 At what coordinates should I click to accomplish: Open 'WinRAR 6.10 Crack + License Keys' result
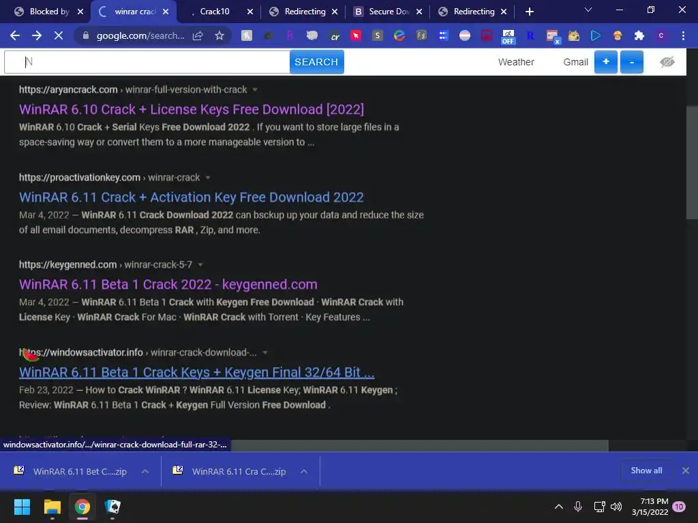[x=192, y=110]
